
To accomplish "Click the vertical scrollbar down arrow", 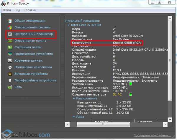I will (x=170, y=120).
